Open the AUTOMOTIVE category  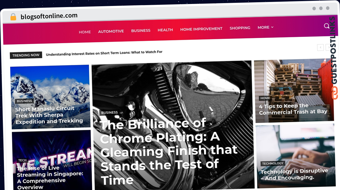pyautogui.click(x=111, y=31)
